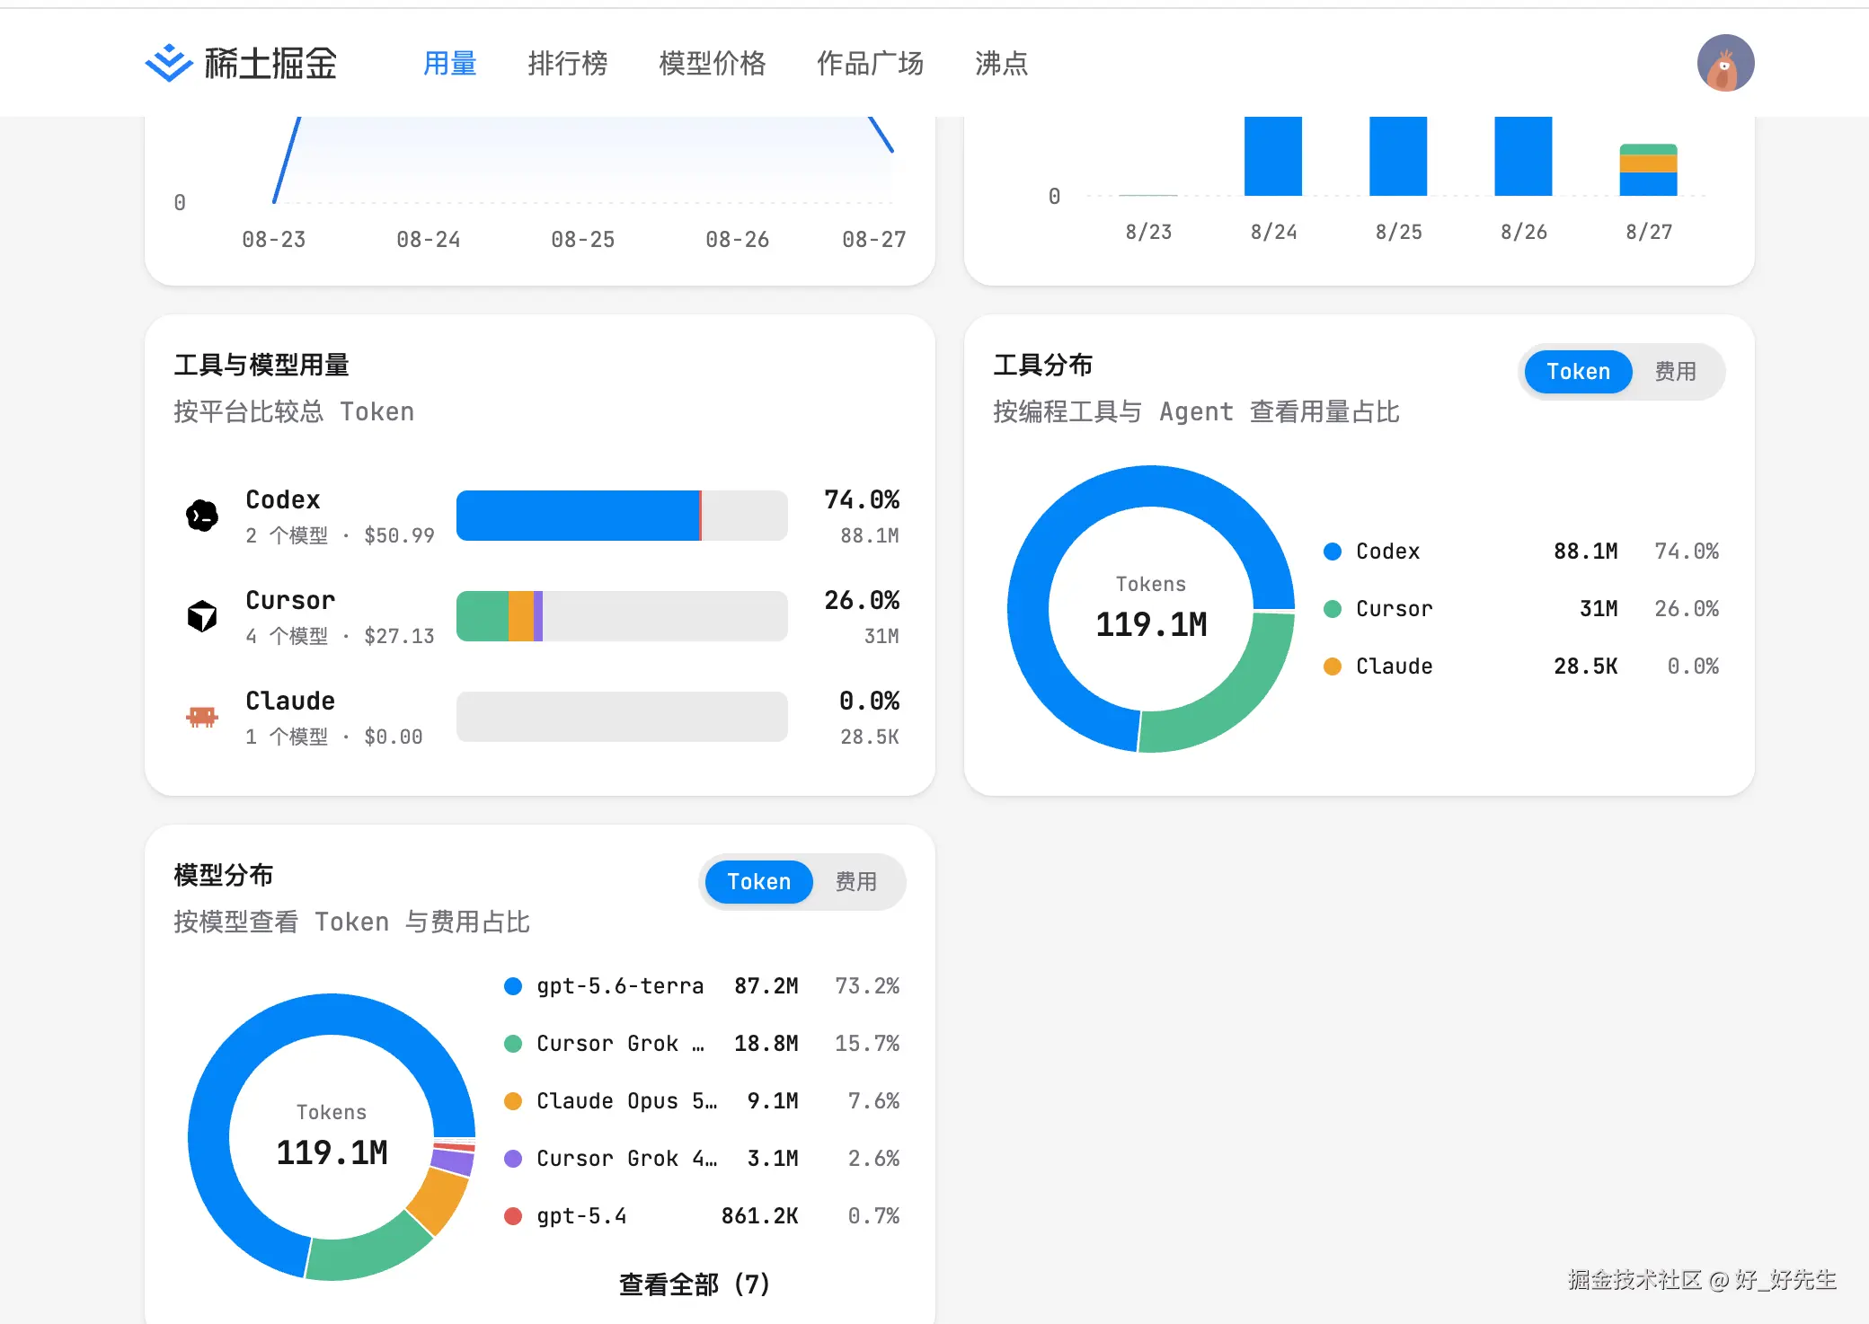1869x1324 pixels.
Task: Click the 88.1M value in 工具分布 legend
Action: (x=1586, y=552)
